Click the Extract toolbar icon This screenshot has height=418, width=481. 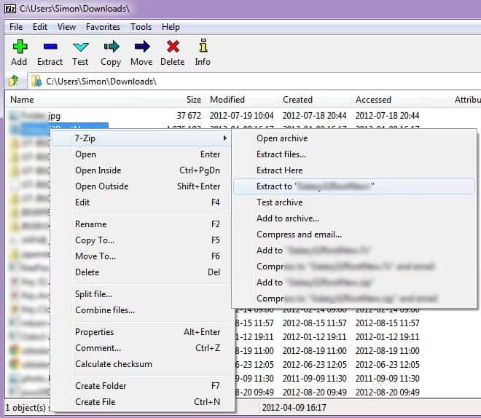[x=50, y=47]
